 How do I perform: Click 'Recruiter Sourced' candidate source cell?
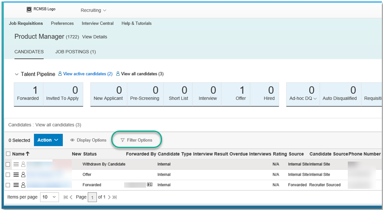click(x=325, y=185)
